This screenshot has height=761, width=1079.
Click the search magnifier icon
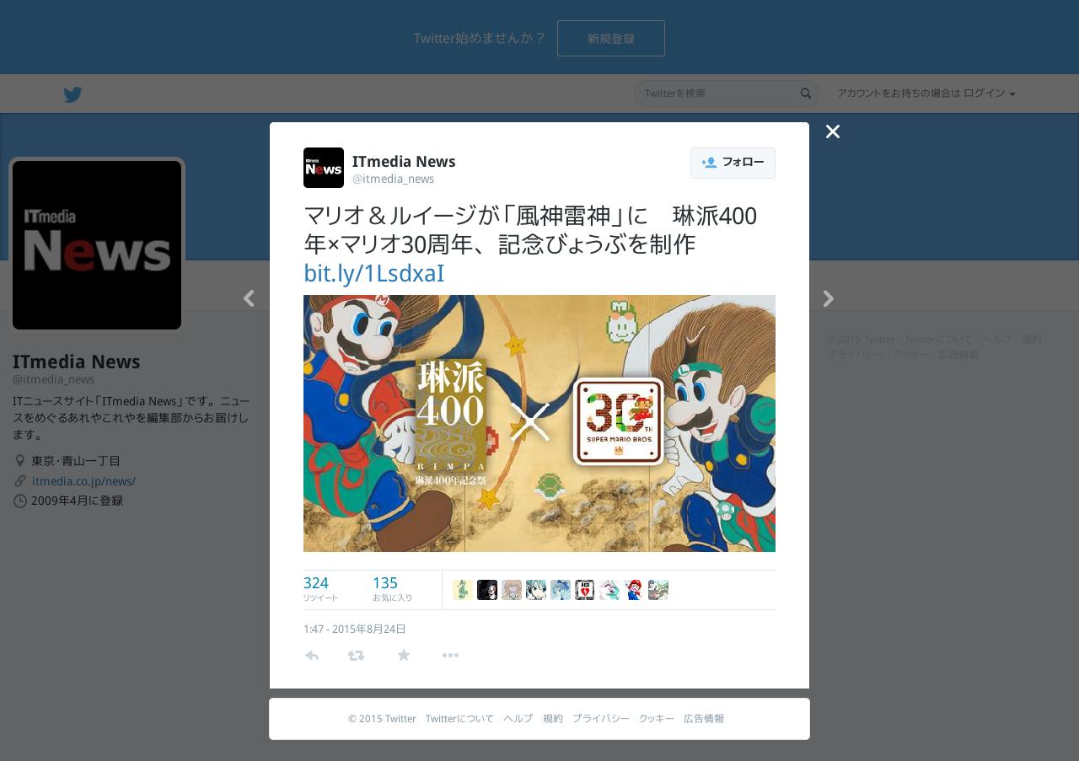click(806, 94)
